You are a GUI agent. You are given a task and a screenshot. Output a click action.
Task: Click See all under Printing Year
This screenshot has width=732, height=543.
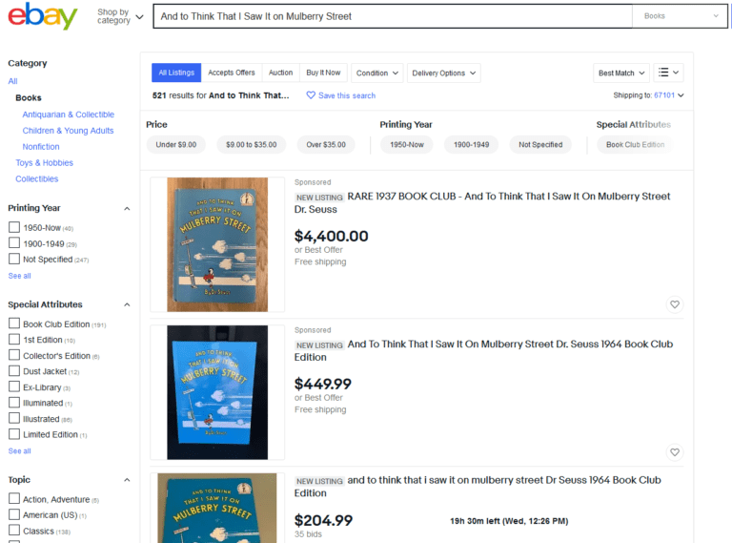(x=20, y=276)
